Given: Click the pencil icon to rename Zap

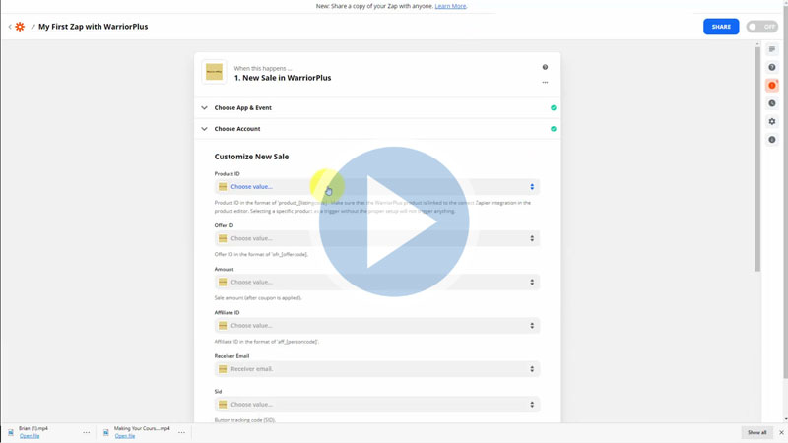Looking at the screenshot, I should pos(33,27).
